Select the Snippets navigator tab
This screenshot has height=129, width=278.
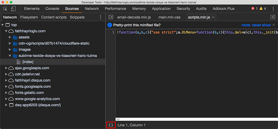click(x=77, y=17)
